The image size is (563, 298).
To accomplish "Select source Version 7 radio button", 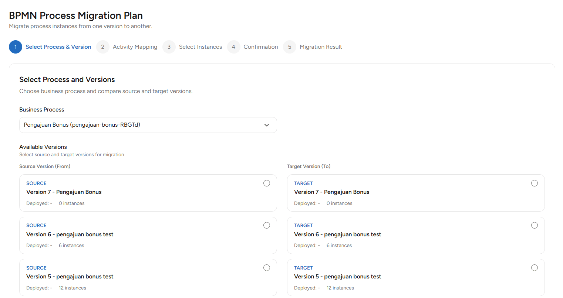I will [267, 183].
